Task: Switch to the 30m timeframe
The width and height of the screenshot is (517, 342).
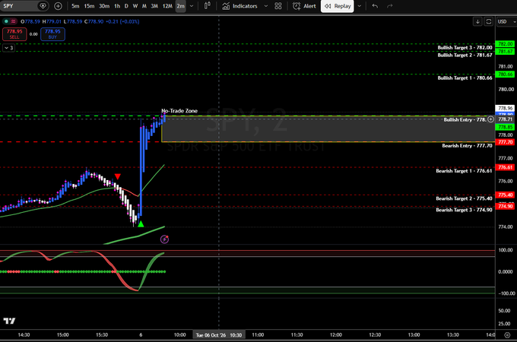Action: tap(104, 6)
